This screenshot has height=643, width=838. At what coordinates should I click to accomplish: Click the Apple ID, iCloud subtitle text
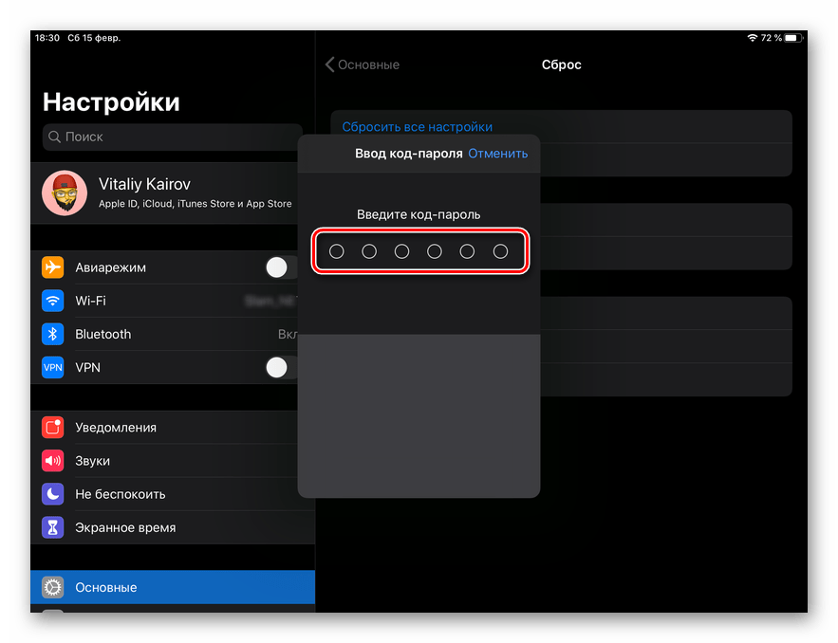click(x=196, y=204)
